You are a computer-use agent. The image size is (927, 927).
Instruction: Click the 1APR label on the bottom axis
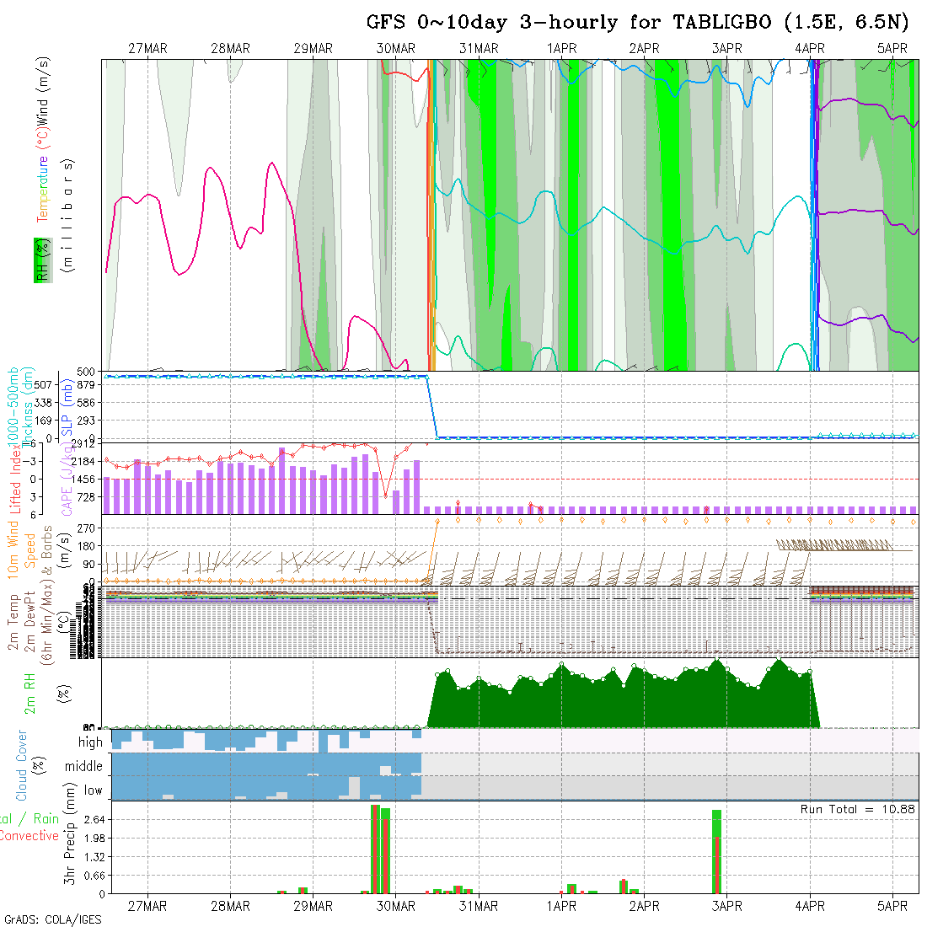(561, 906)
